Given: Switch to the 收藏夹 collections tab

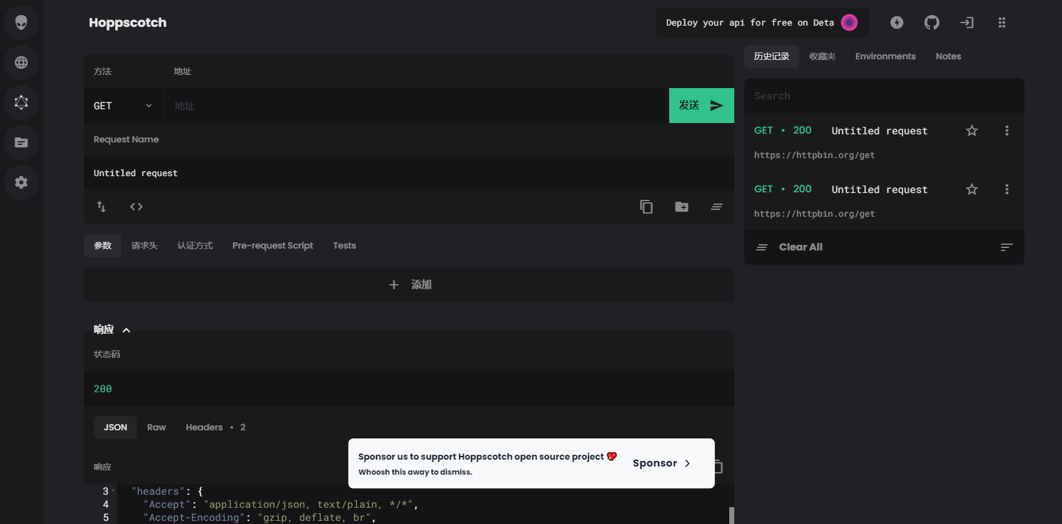Looking at the screenshot, I should tap(822, 56).
